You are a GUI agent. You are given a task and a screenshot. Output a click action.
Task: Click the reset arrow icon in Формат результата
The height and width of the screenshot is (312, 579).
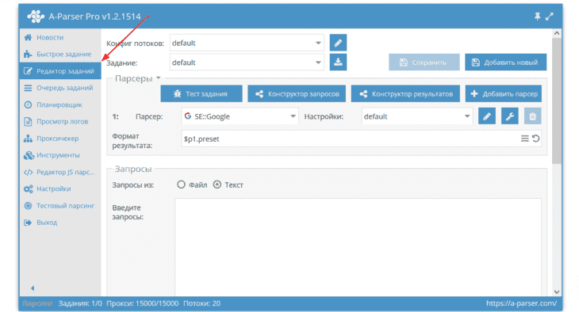coord(536,139)
